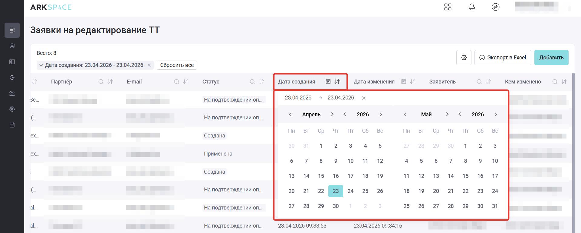Screen dimensions: 581x233
Task: Click the table settings gear button
Action: [464, 58]
